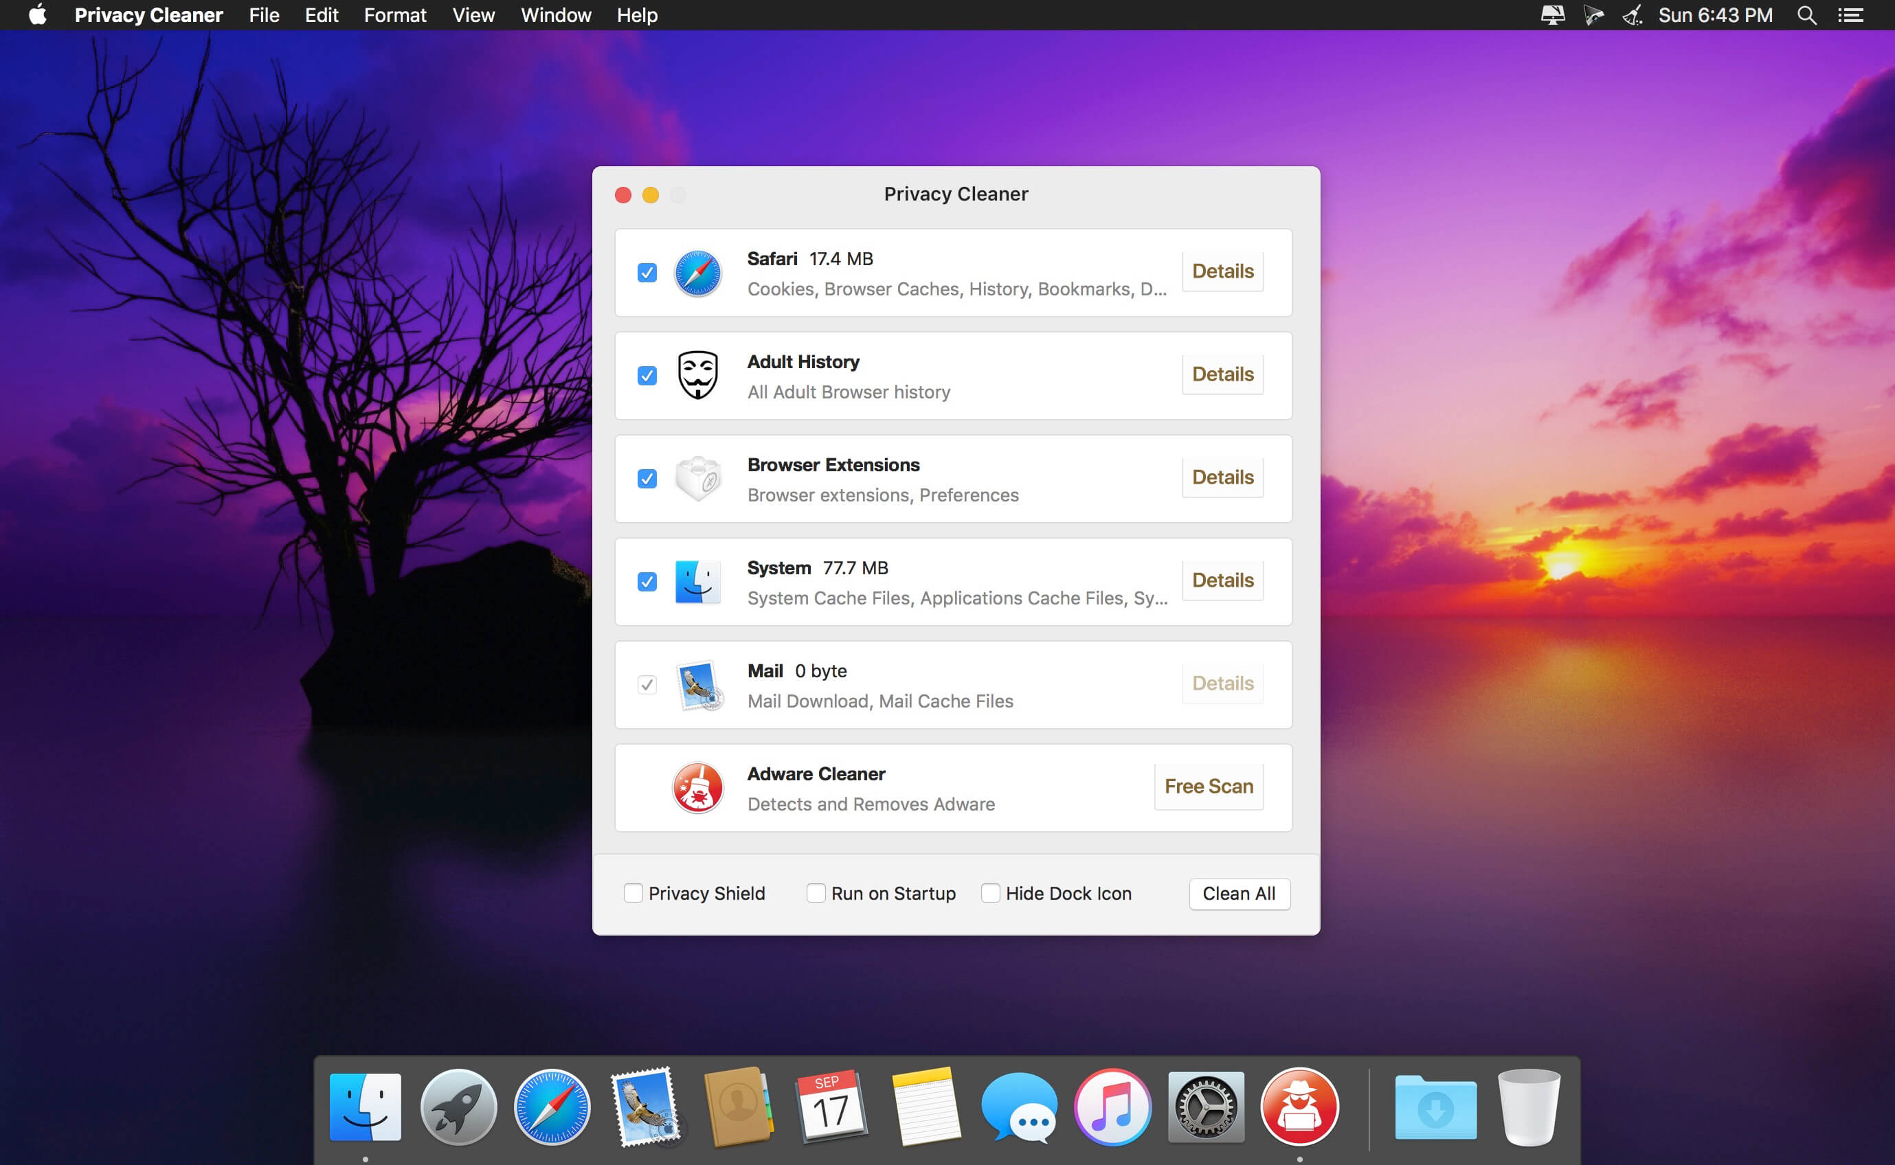Click the Browser Extensions lego icon

point(697,479)
